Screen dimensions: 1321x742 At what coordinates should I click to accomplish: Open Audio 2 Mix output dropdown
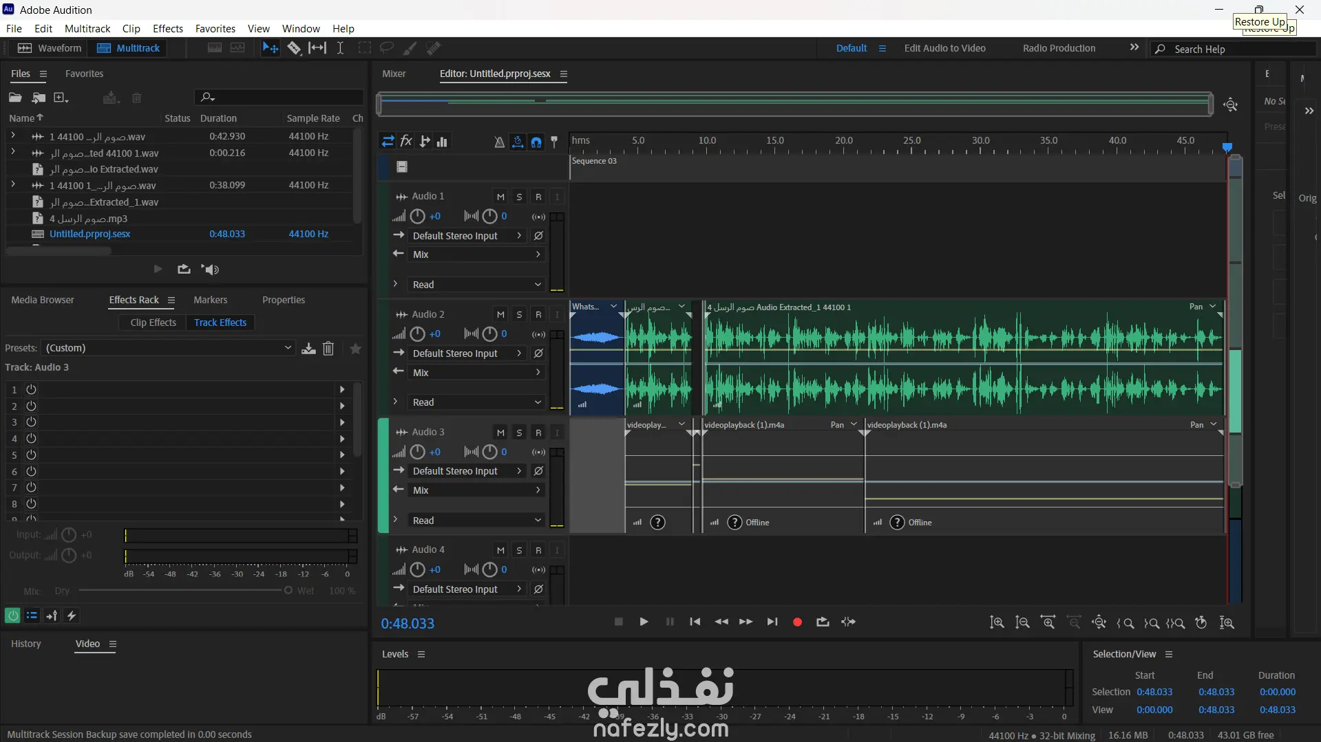coord(476,373)
